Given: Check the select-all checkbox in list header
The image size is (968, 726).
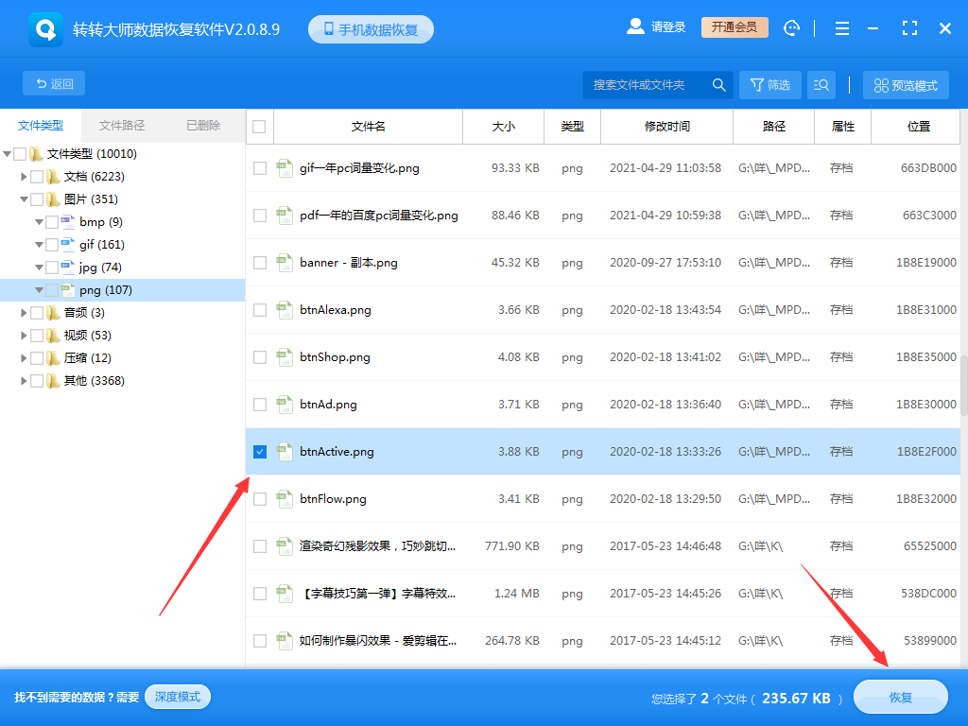Looking at the screenshot, I should (259, 126).
